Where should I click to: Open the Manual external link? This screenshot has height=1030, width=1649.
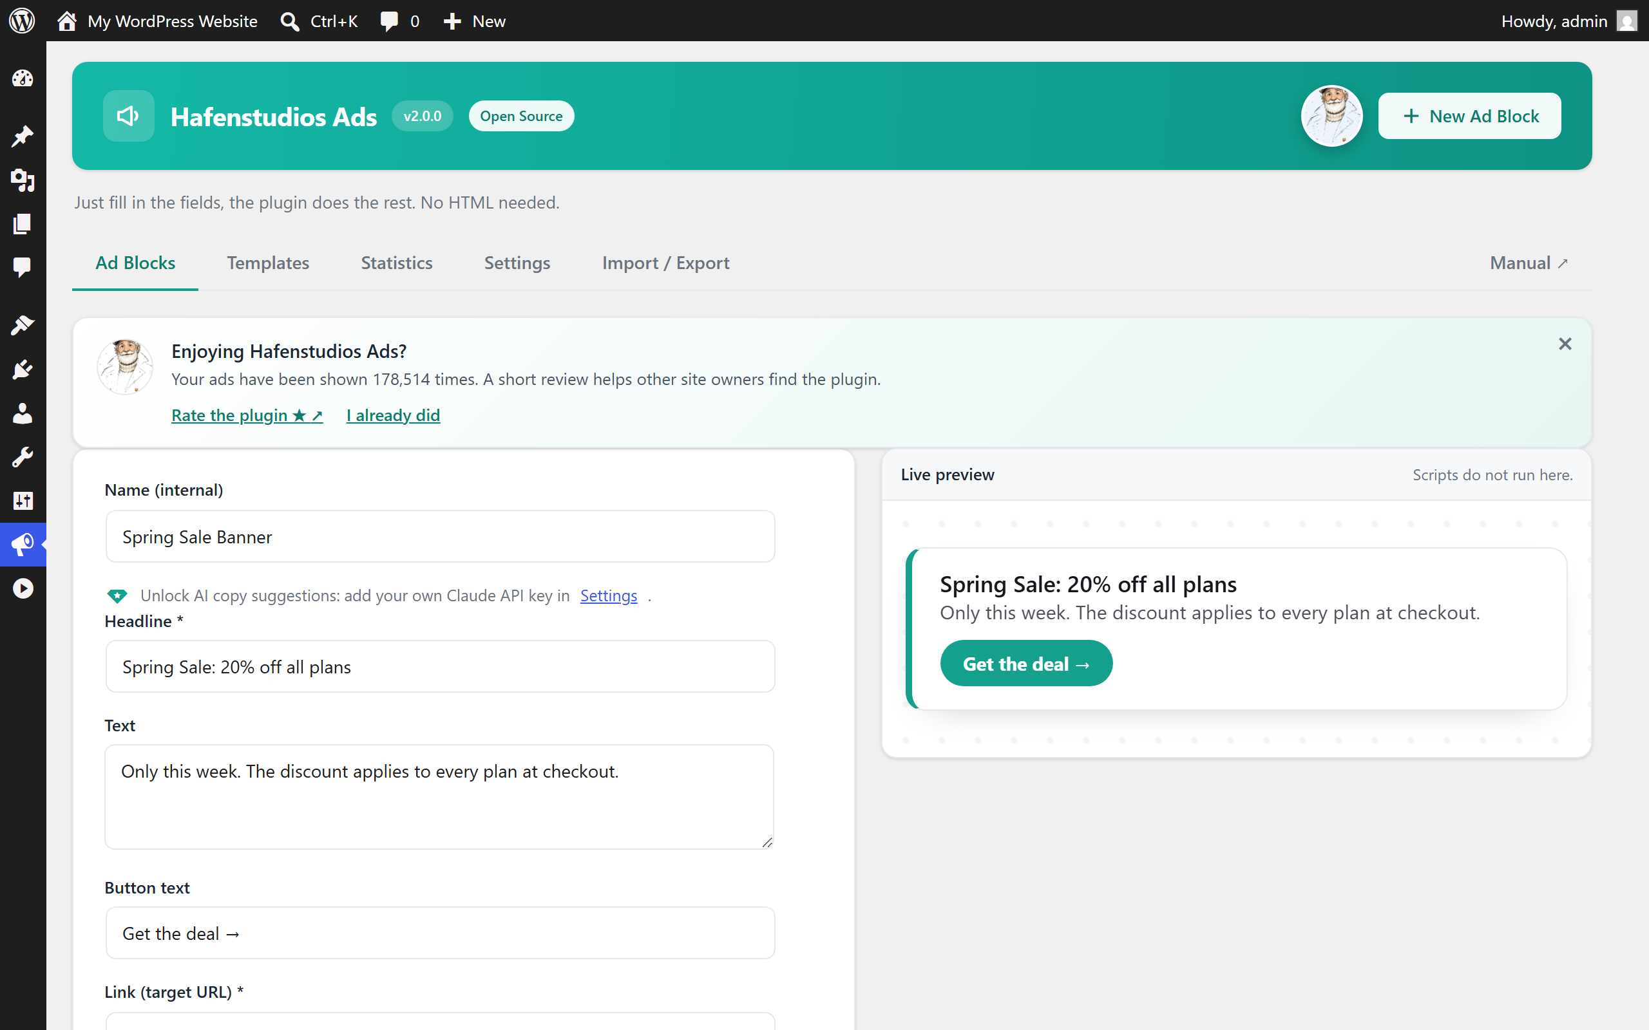(x=1529, y=263)
